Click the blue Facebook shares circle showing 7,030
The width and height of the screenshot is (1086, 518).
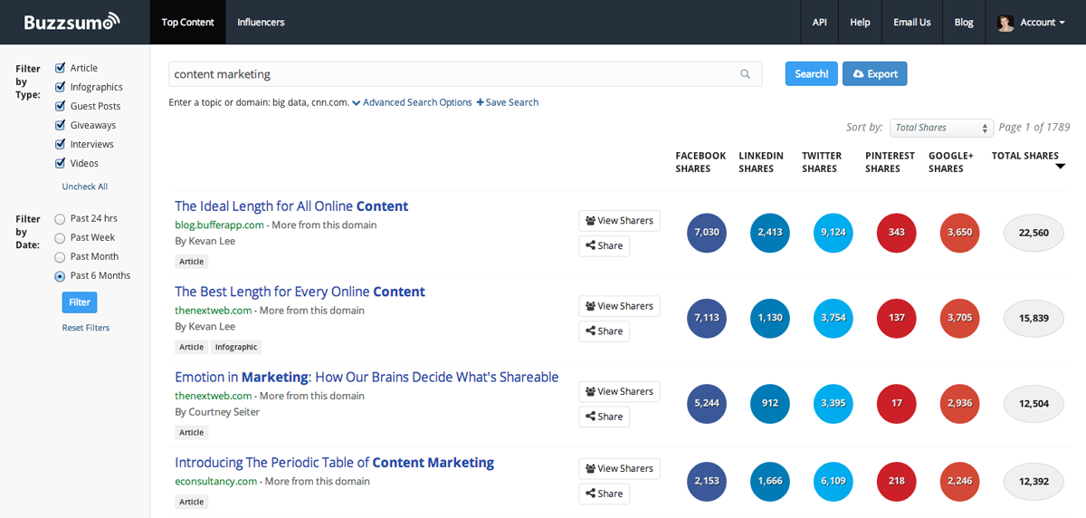pos(707,233)
